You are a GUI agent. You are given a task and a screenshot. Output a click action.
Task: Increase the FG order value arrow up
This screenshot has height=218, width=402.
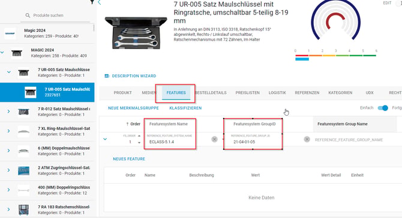click(x=139, y=136)
